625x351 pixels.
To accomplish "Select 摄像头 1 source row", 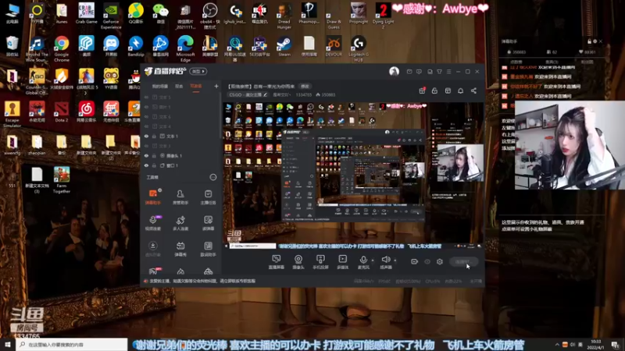I will (181, 155).
